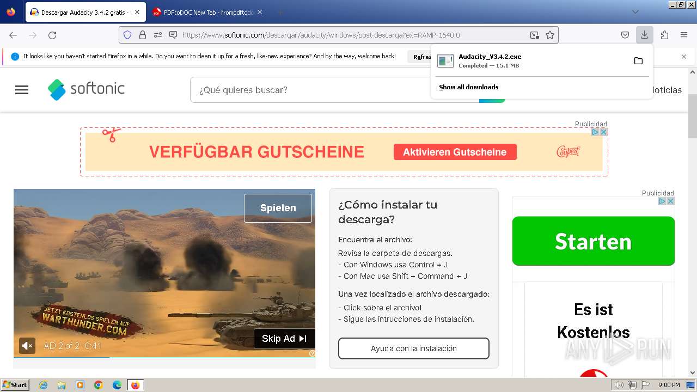
Task: Launch Microsoft Edge from taskbar
Action: click(117, 385)
